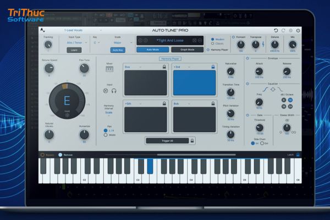Viewport: 330px width, 220px height.
Task: Select the Modern radio button
Action: coord(212,39)
